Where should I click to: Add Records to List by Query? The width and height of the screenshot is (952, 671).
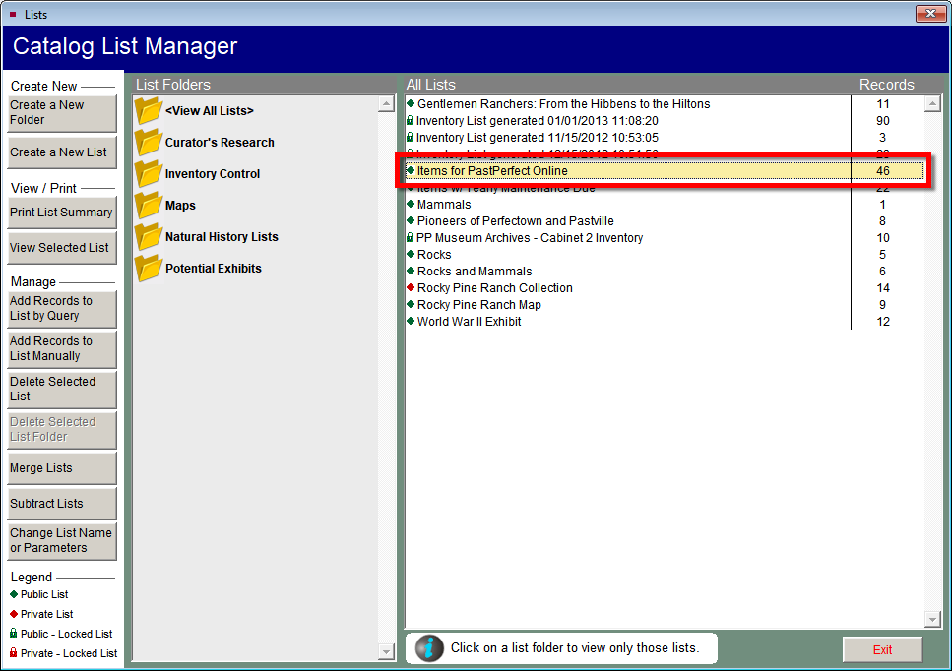(61, 309)
